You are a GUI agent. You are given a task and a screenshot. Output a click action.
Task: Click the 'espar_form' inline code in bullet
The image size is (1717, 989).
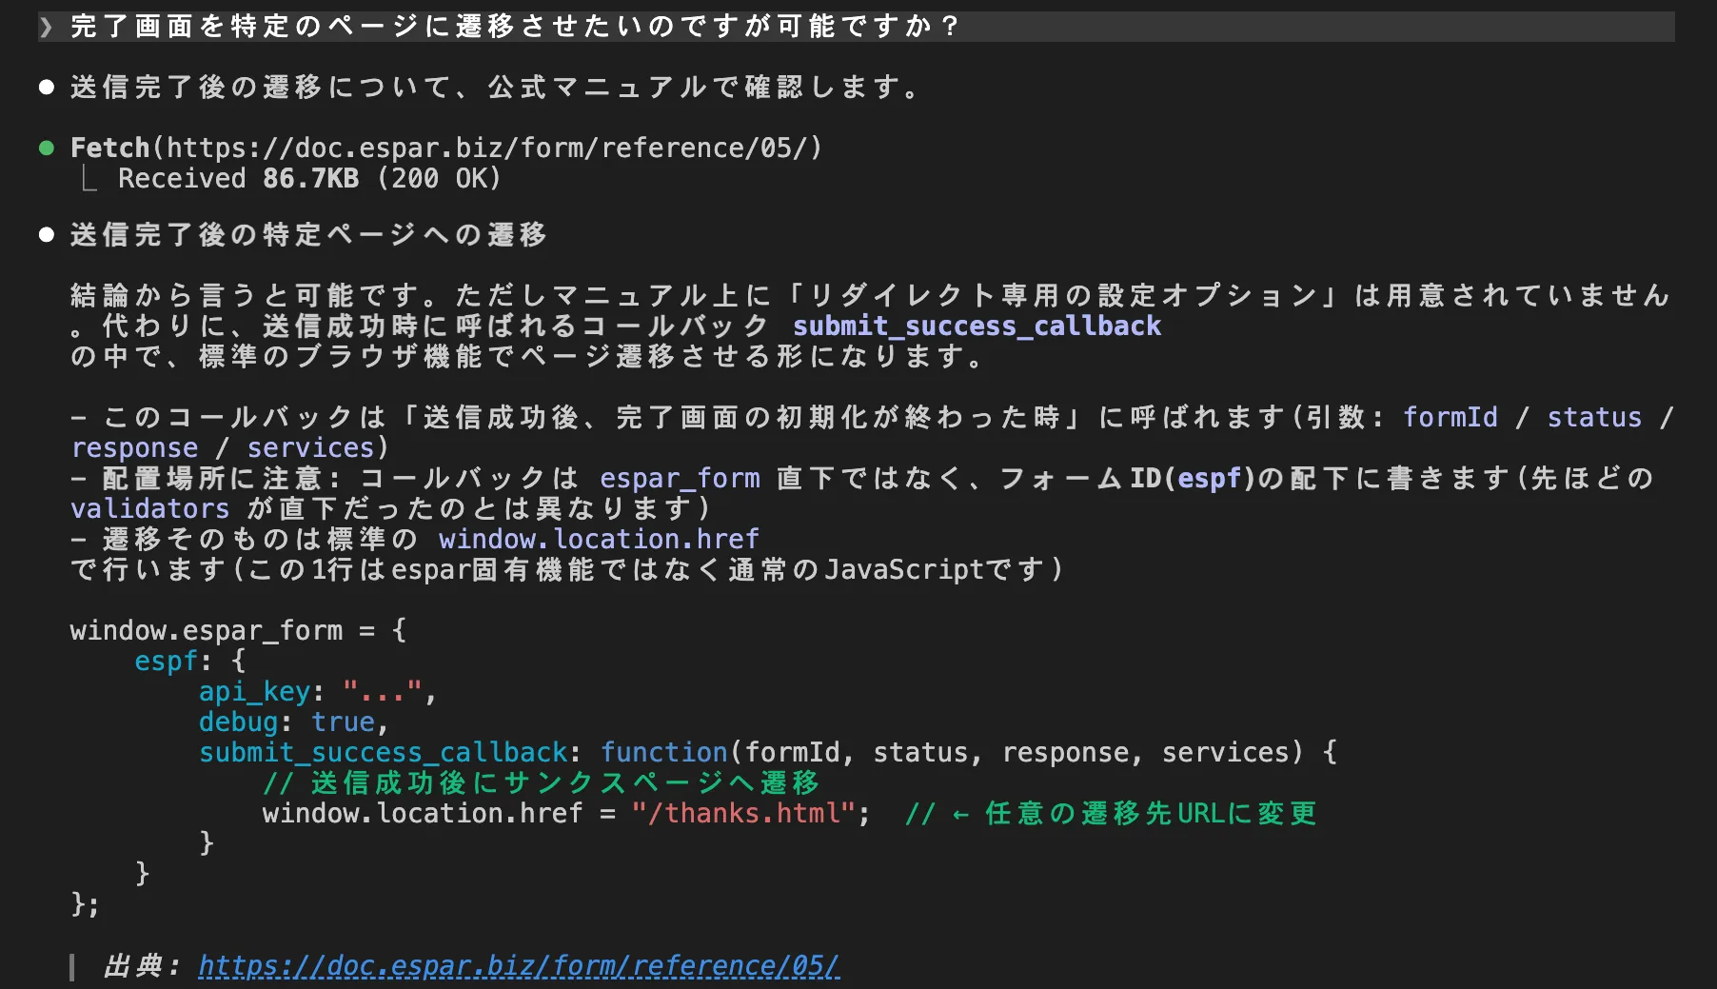click(680, 478)
